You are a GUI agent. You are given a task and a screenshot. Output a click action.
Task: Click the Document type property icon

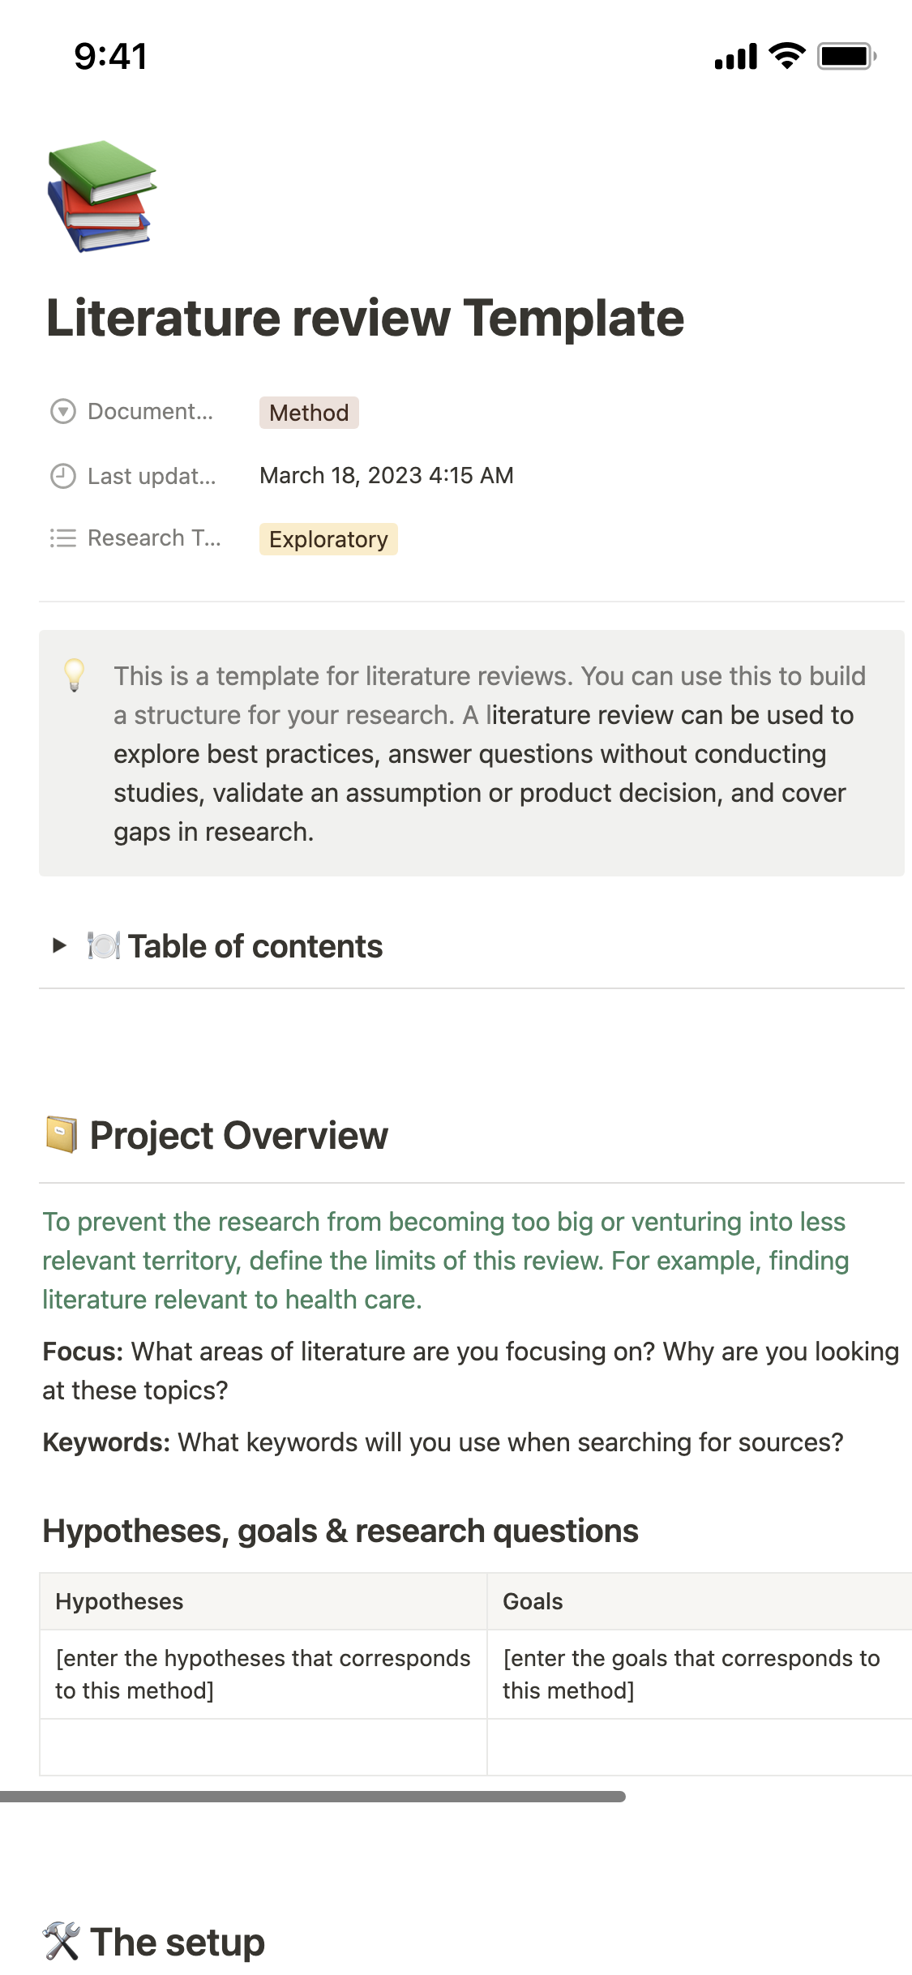pyautogui.click(x=62, y=410)
